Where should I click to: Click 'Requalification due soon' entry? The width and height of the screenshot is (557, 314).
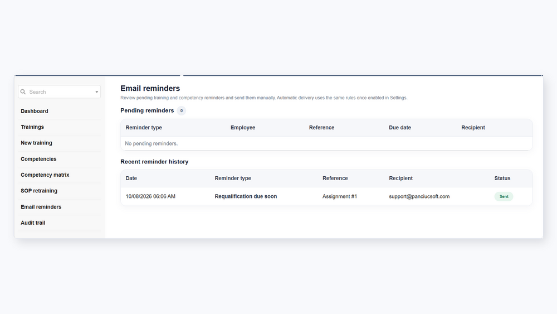click(246, 196)
